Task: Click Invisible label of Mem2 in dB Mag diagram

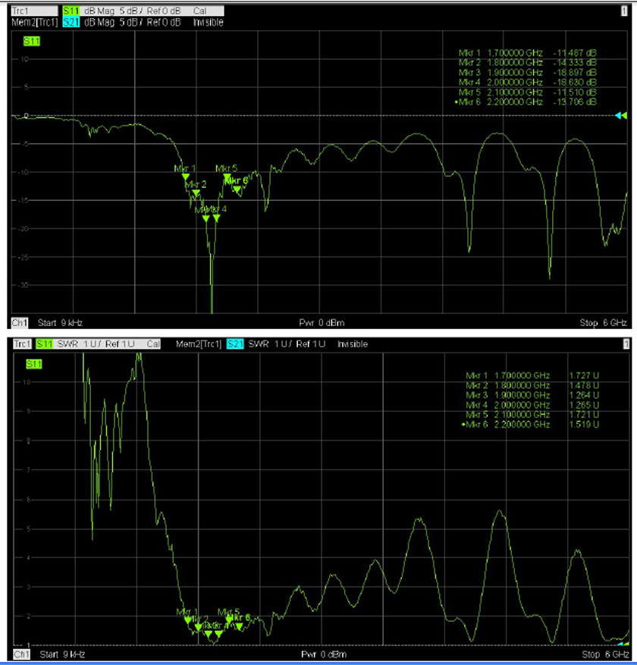Action: [x=209, y=22]
